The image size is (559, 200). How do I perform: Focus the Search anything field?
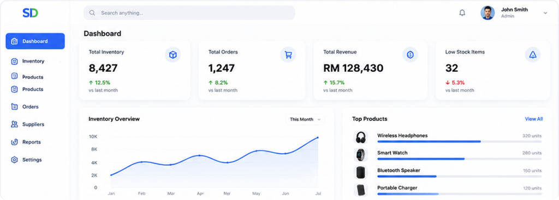189,12
